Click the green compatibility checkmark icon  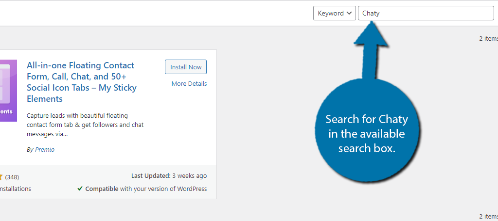(x=80, y=189)
